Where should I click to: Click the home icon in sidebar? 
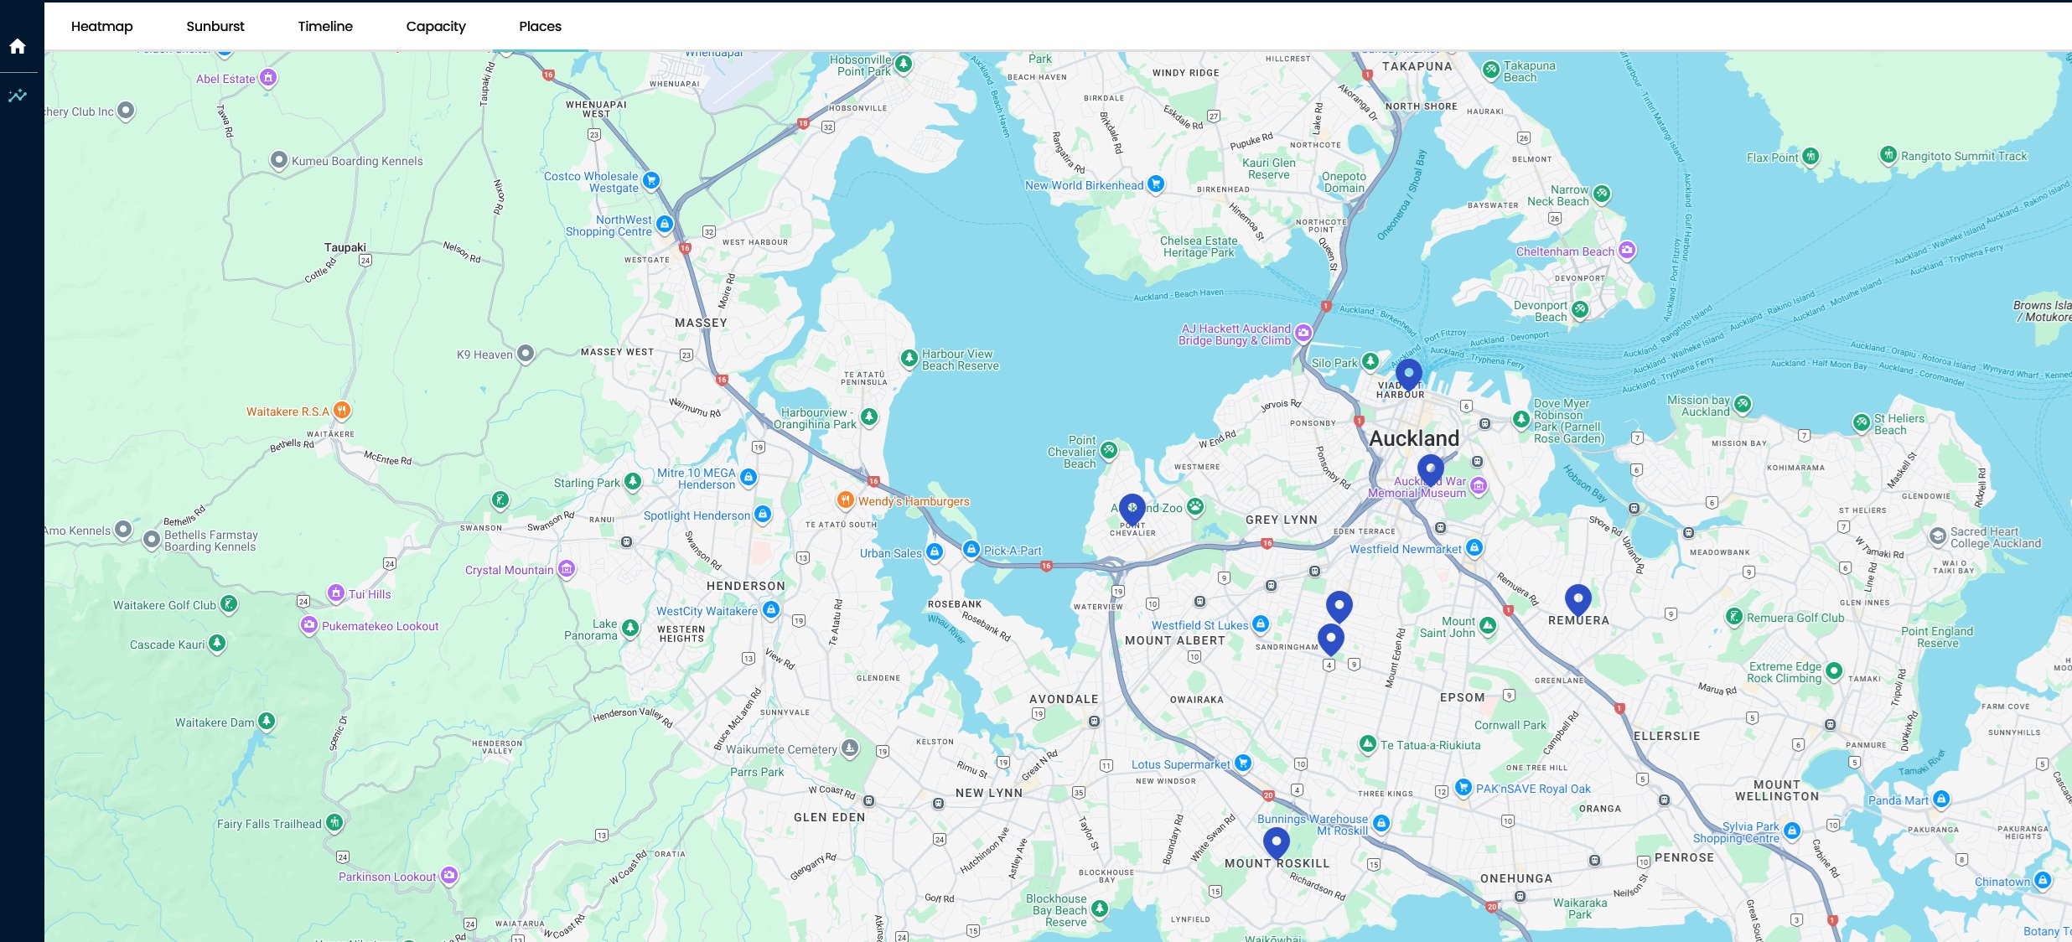click(18, 46)
